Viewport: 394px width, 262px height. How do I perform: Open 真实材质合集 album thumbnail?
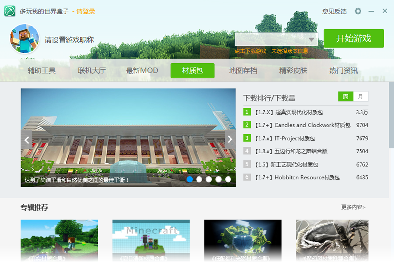(x=59, y=240)
